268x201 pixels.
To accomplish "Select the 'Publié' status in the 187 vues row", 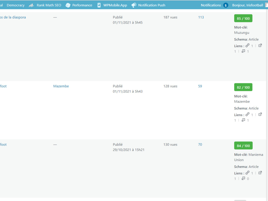I will 118,17.
